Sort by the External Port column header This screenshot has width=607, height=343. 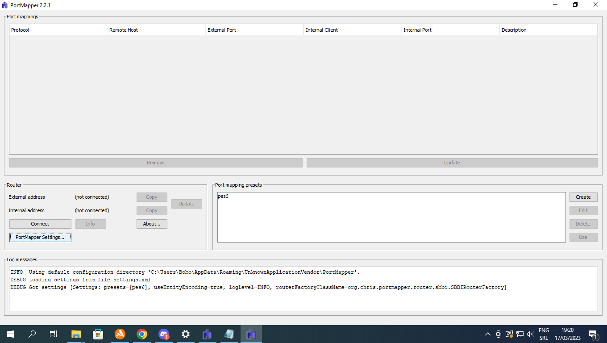[x=254, y=30]
